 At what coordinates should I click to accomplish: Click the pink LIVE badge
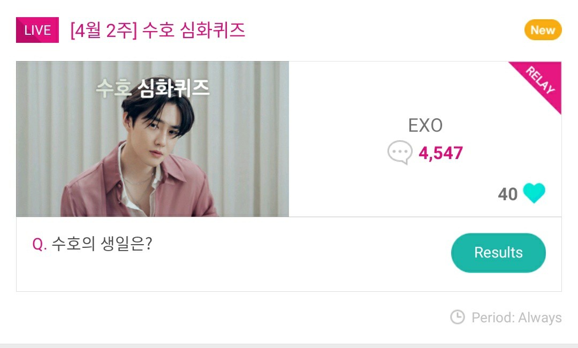pyautogui.click(x=37, y=30)
